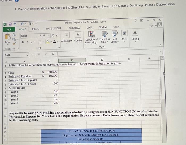
Task: Cut selection with the scissors icon
Action: 14,35
